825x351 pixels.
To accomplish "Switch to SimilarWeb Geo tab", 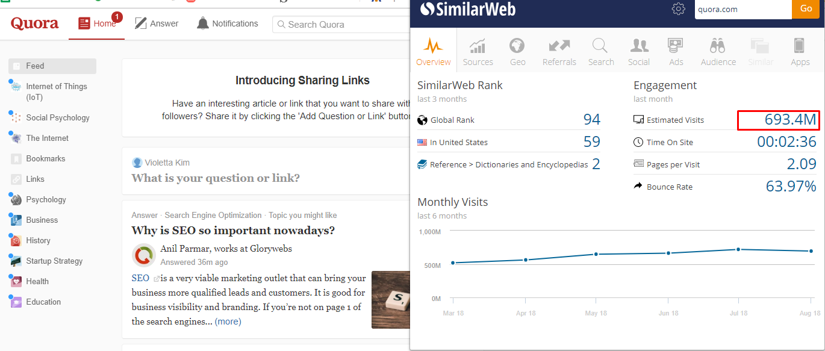I will 517,52.
